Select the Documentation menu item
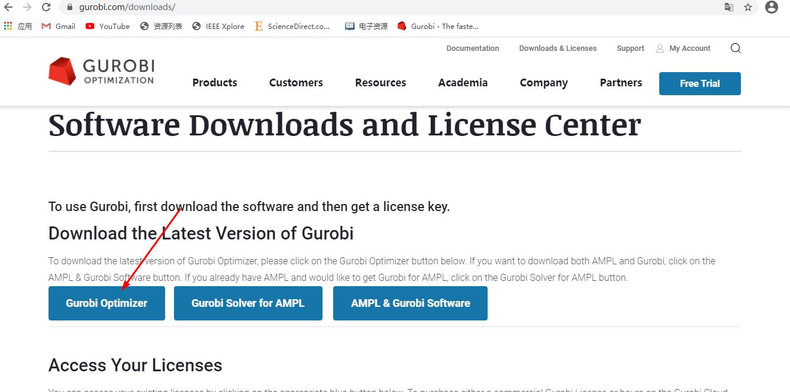The height and width of the screenshot is (392, 790). [x=473, y=48]
